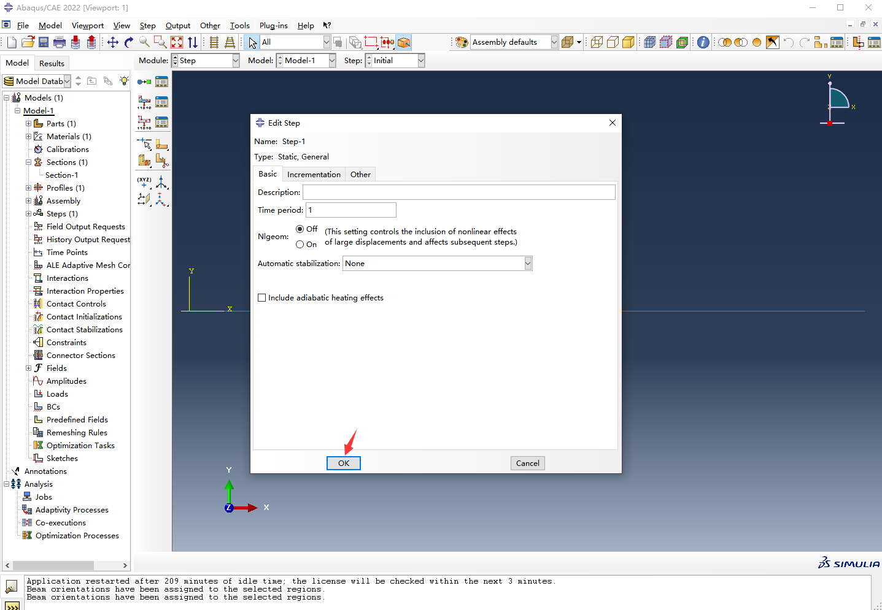
Task: Click the Create Step tool icon
Action: click(x=144, y=82)
